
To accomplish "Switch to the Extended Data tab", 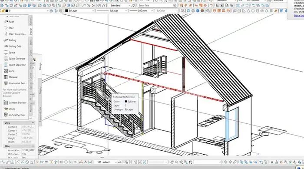I will (x=40, y=114).
